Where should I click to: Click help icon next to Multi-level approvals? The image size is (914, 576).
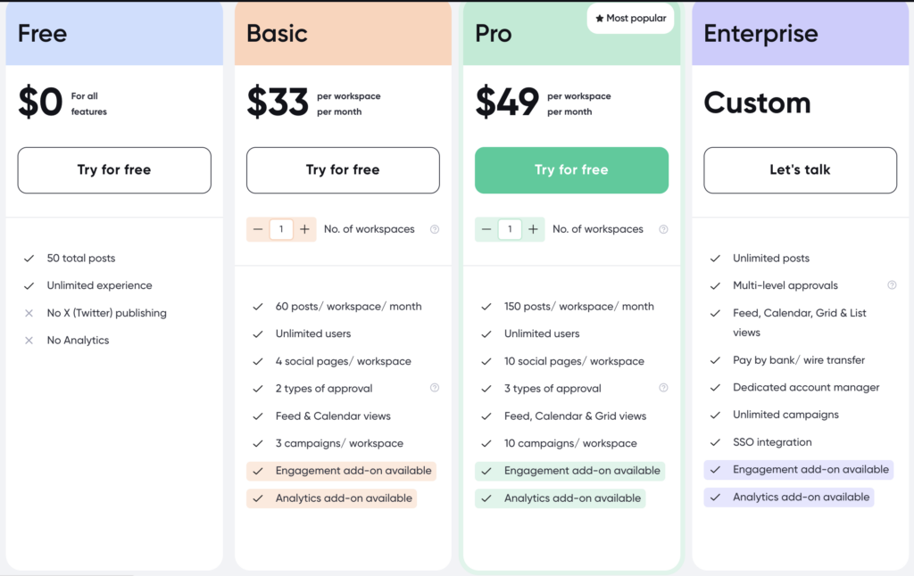coord(892,285)
